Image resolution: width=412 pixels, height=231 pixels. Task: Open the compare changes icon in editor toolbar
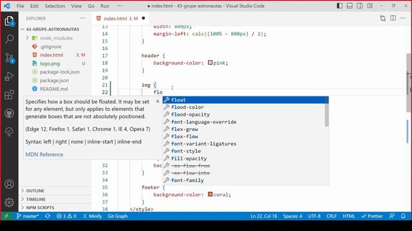click(382, 19)
